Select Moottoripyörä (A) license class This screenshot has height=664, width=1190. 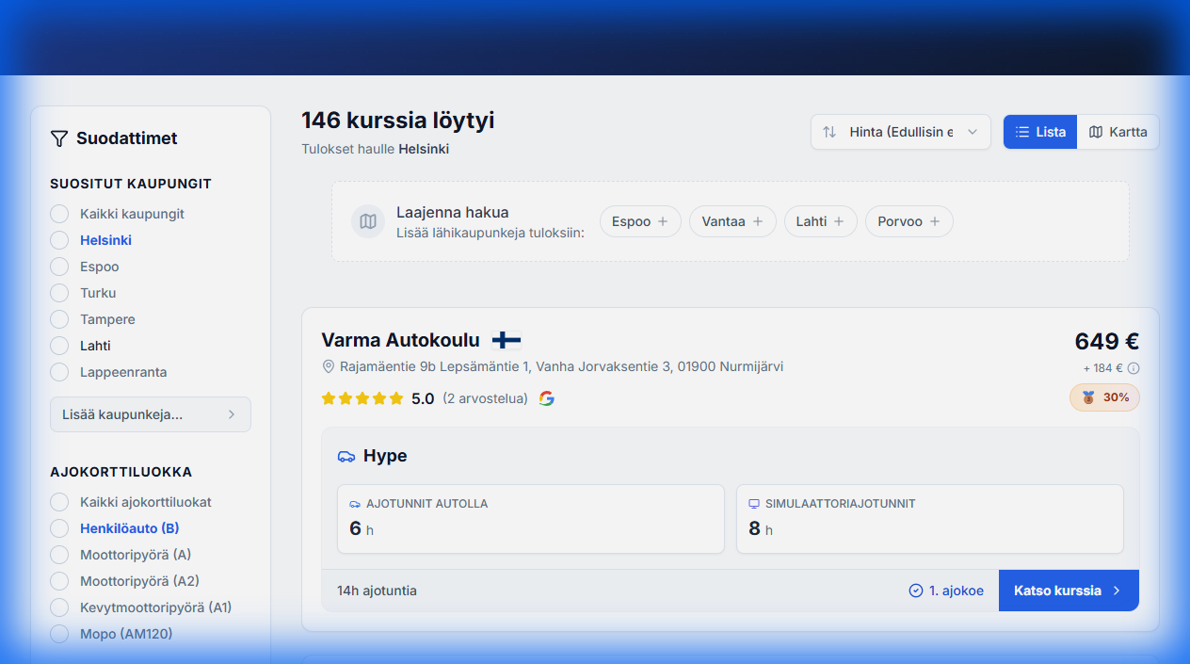point(57,555)
